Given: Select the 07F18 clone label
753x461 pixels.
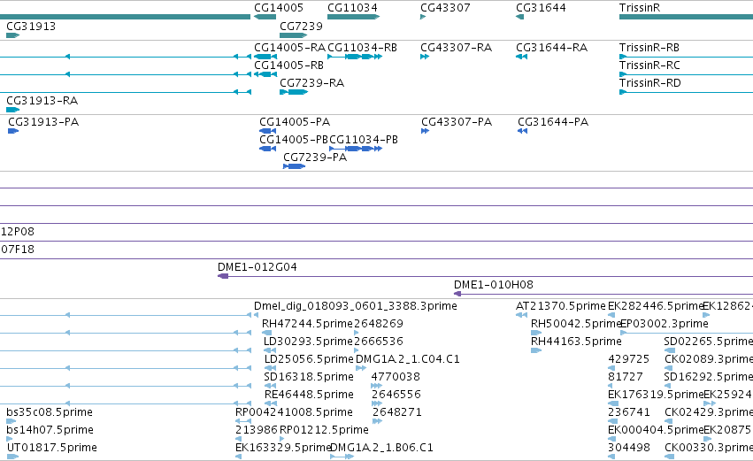Looking at the screenshot, I should coord(18,250).
